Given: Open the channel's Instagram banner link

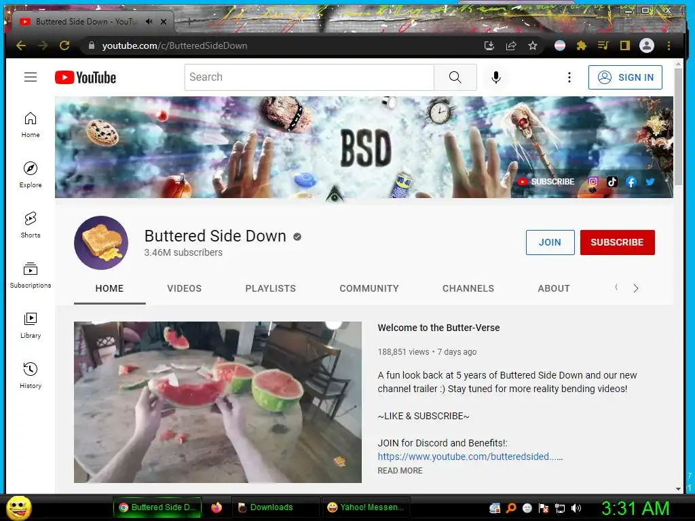Looking at the screenshot, I should point(593,182).
